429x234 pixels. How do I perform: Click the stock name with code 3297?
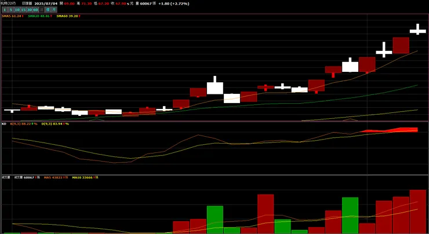tap(8, 3)
